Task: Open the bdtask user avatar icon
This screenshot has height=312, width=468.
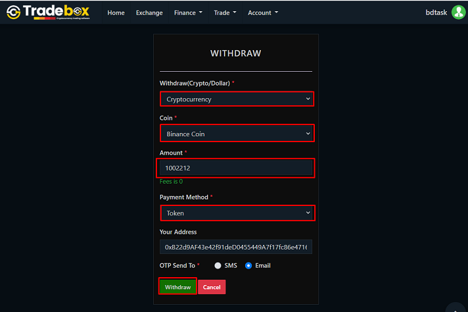Action: click(458, 13)
